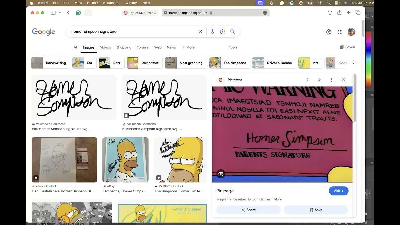Open the Google apps grid
Viewport: 400px width, 225px height.
pyautogui.click(x=340, y=32)
